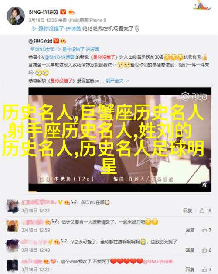Like the 这个wink我收了 comment
218x274 pixels.
click(x=207, y=270)
